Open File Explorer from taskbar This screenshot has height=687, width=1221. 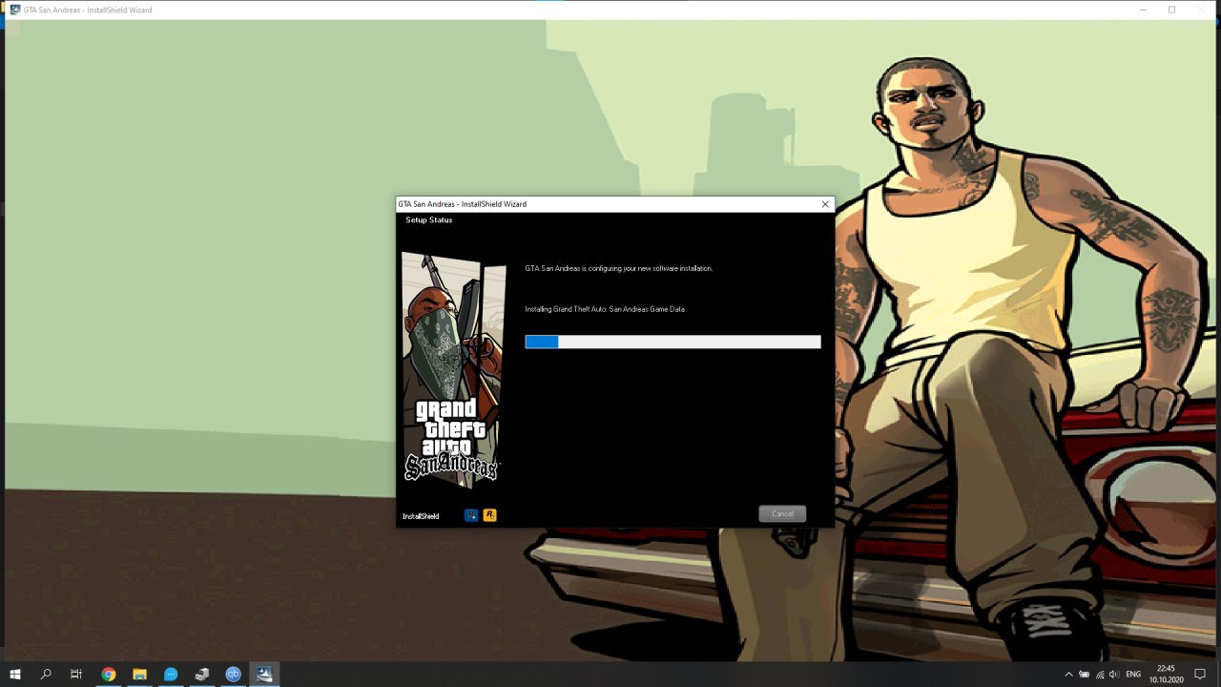[139, 674]
